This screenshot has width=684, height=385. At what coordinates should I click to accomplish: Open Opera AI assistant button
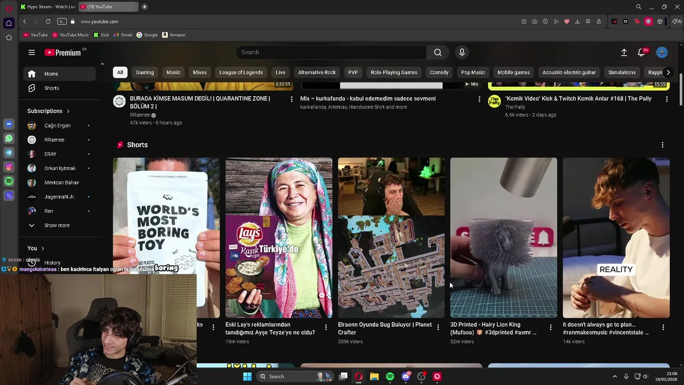pyautogui.click(x=677, y=21)
